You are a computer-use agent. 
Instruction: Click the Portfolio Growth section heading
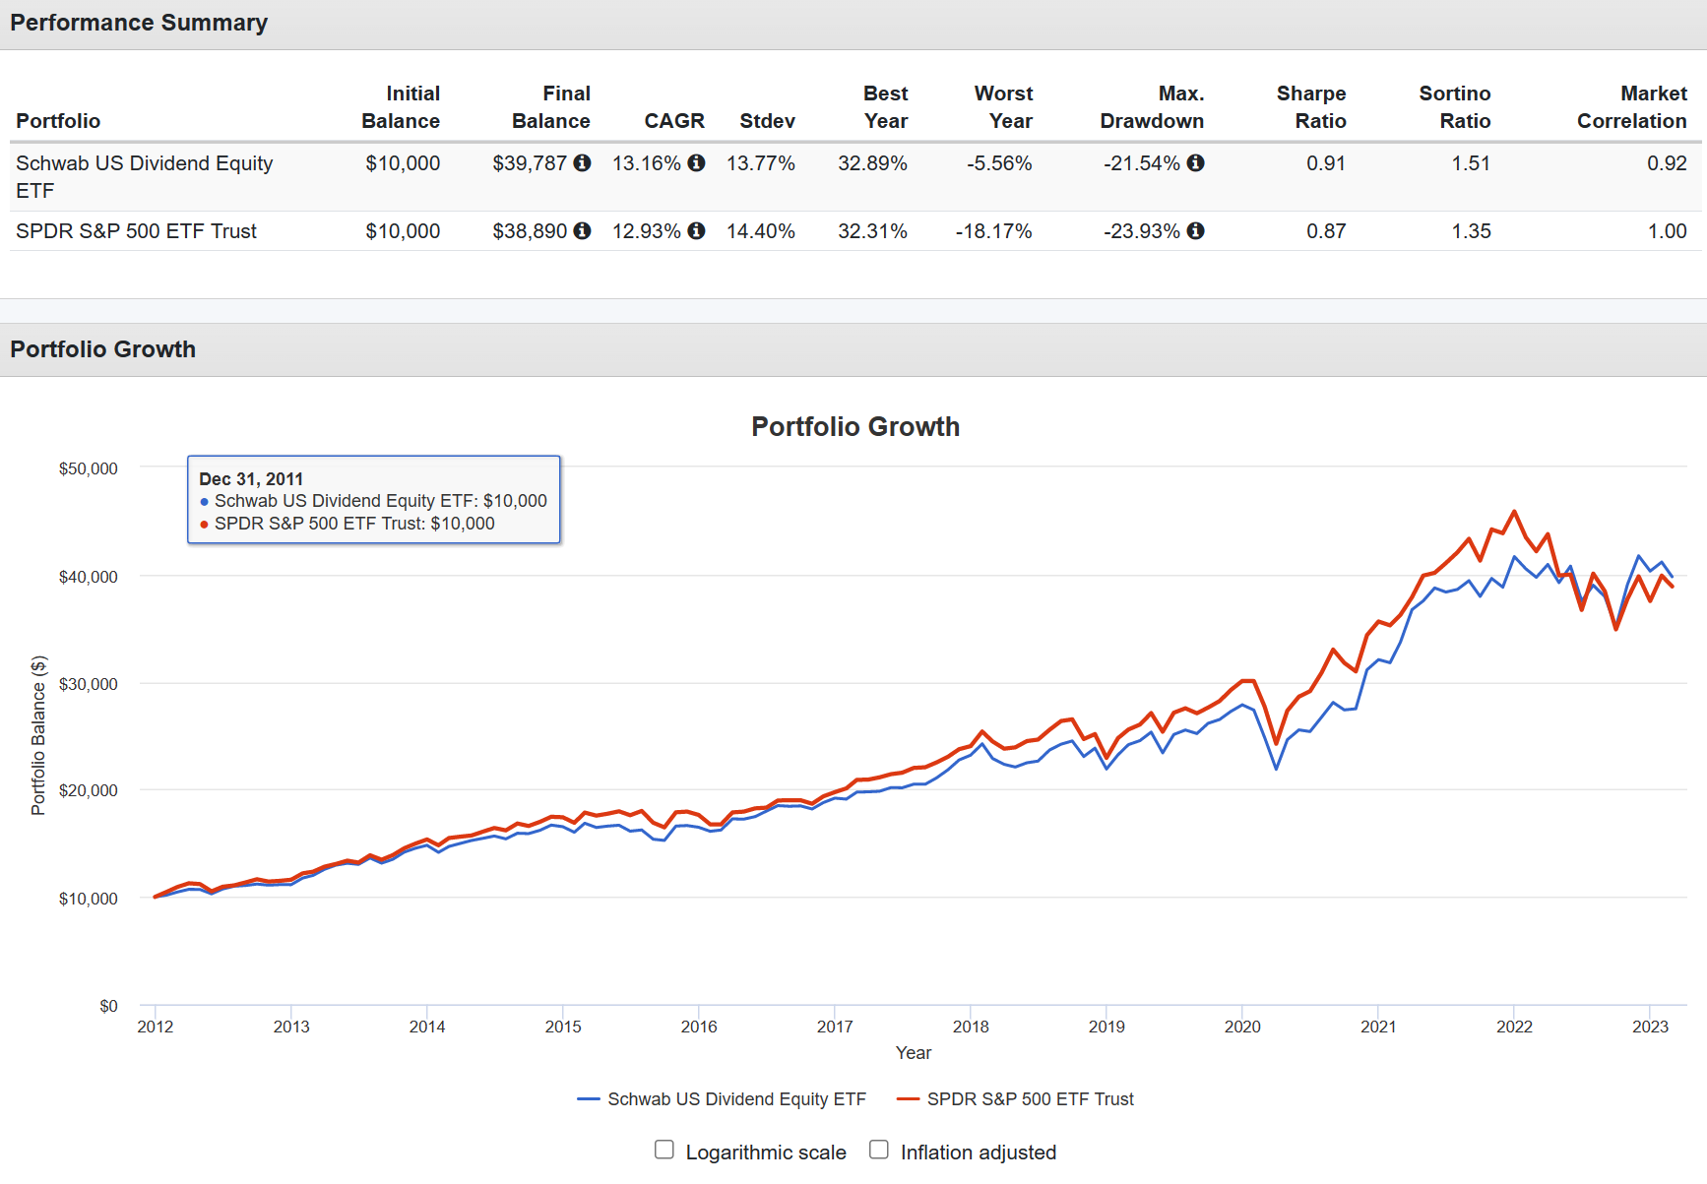102,349
